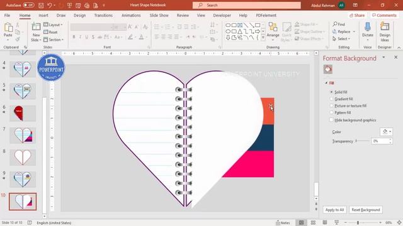This screenshot has width=403, height=226.
Task: Click the Comments button
Action: 385,15
